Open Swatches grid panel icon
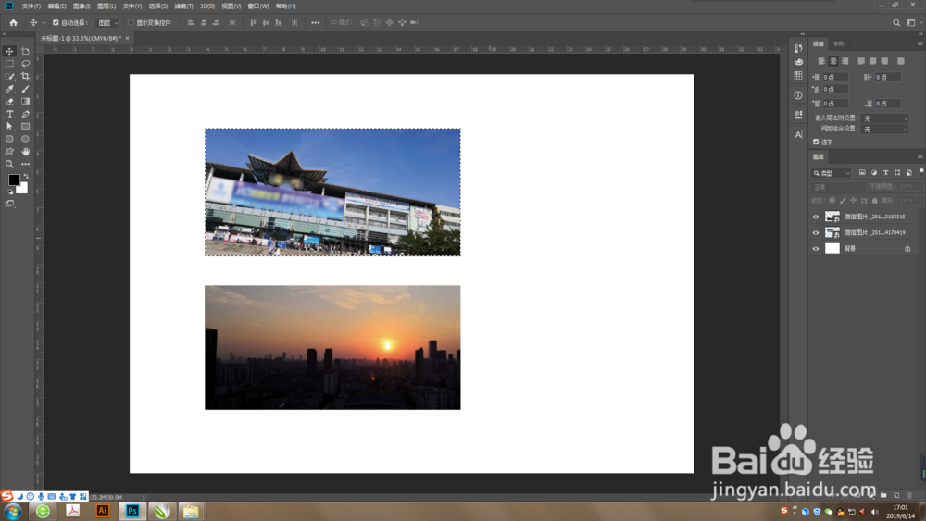 coord(798,76)
